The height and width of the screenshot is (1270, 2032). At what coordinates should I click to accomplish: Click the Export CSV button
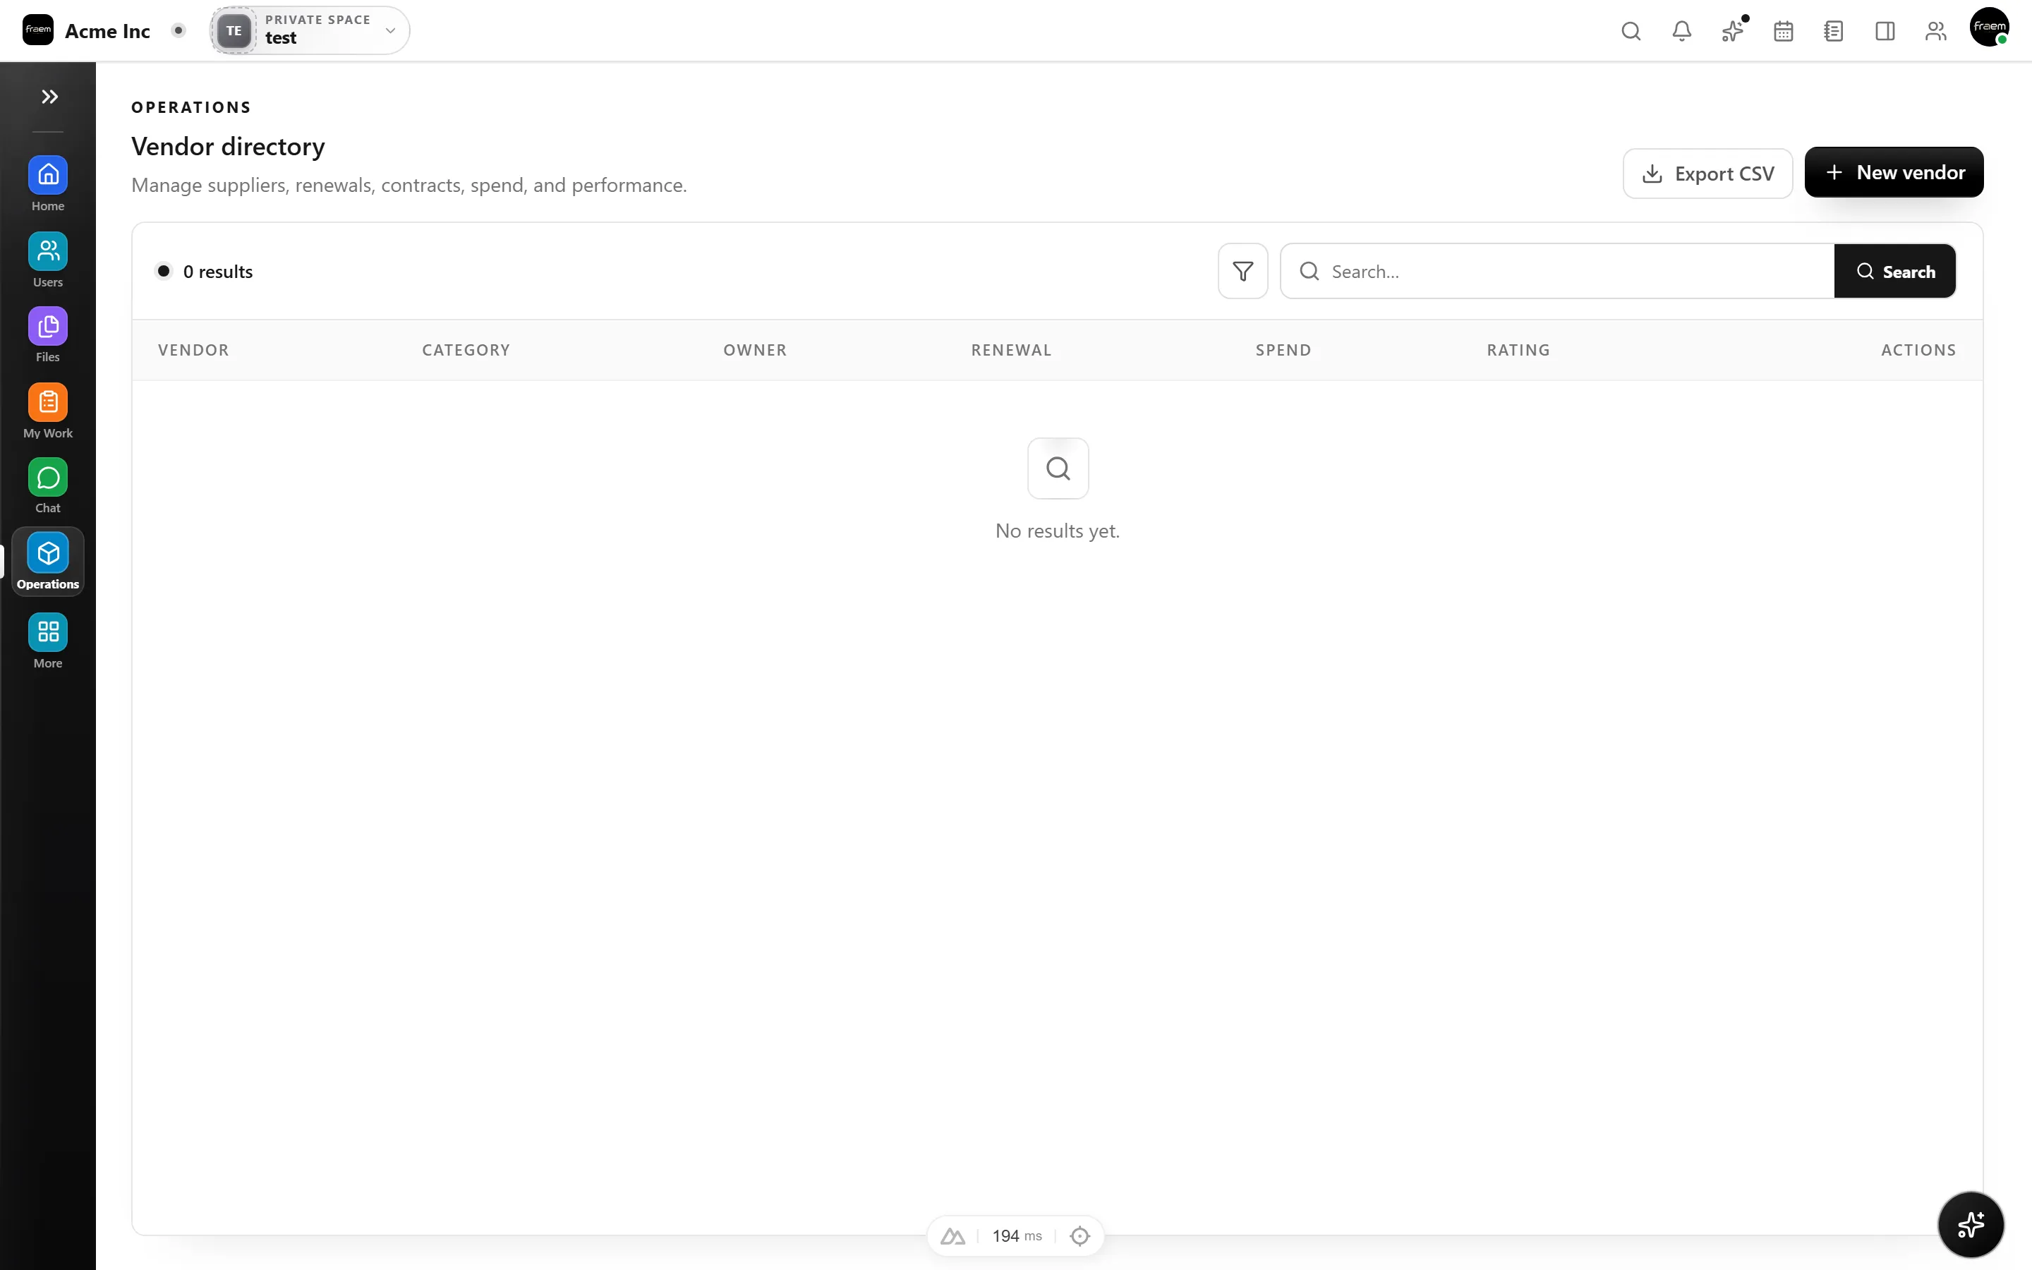coord(1707,173)
